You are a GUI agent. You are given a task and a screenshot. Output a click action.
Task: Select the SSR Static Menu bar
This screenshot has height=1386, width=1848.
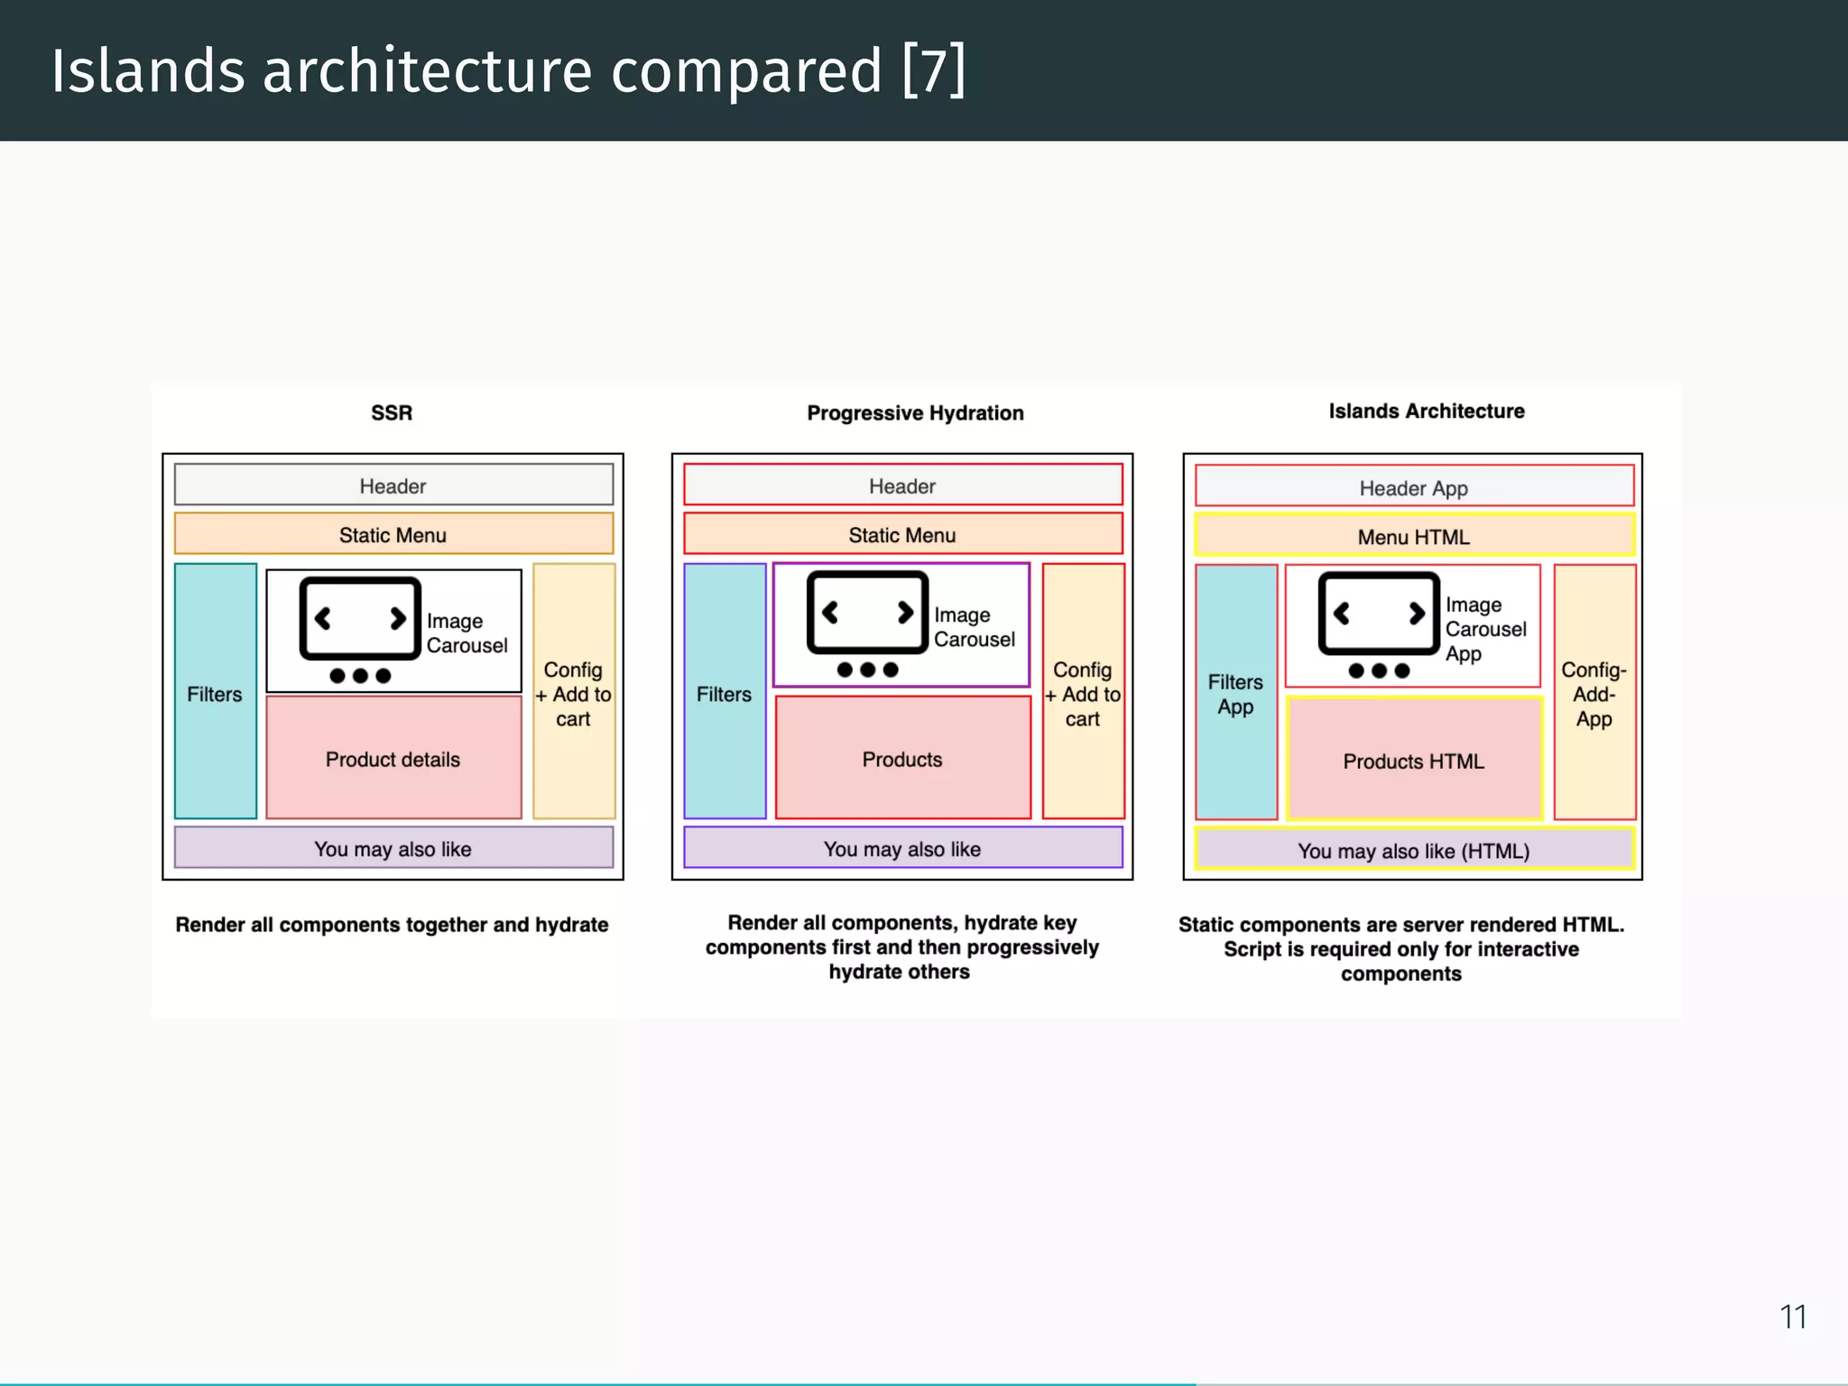coord(393,534)
